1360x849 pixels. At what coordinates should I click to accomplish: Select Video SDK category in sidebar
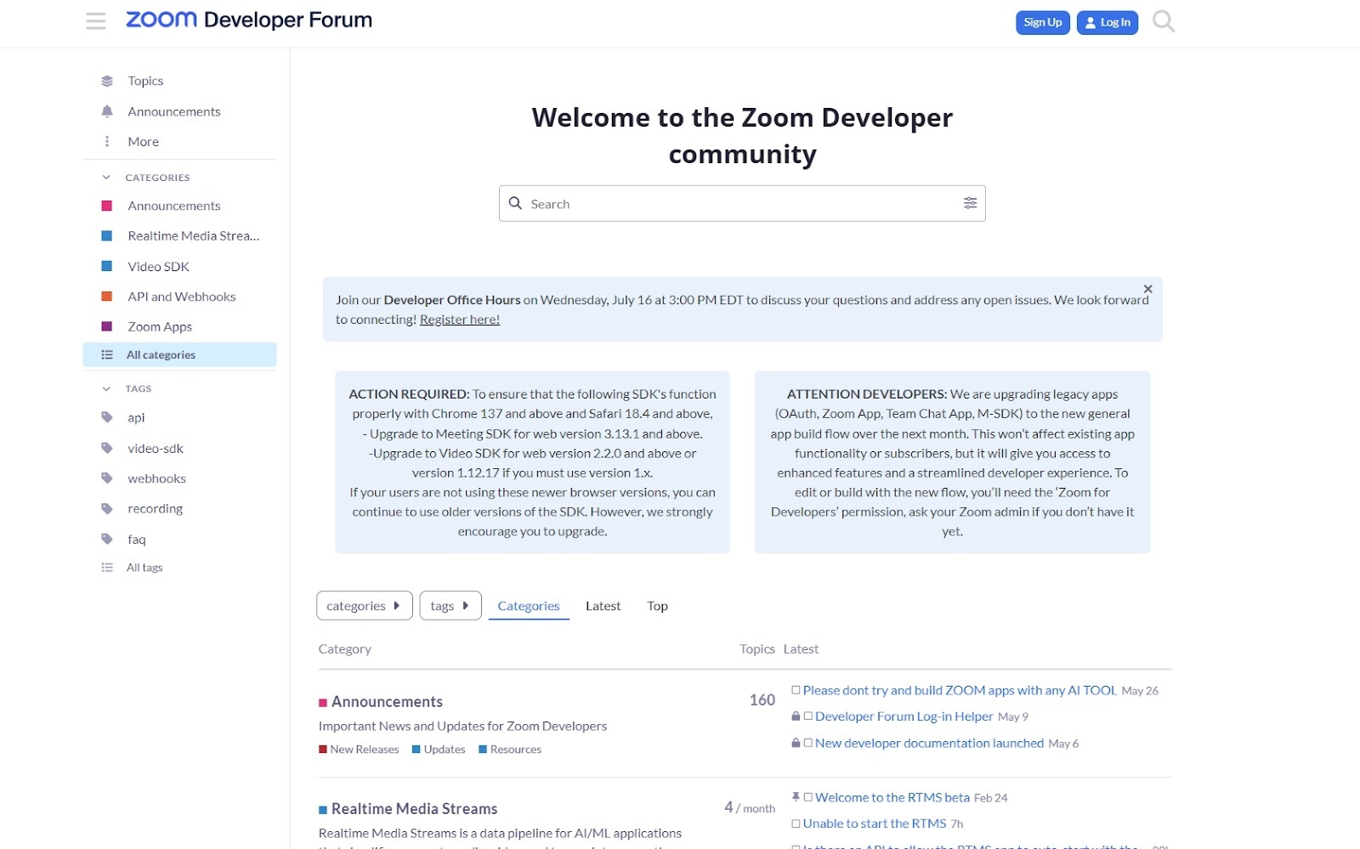pyautogui.click(x=158, y=266)
